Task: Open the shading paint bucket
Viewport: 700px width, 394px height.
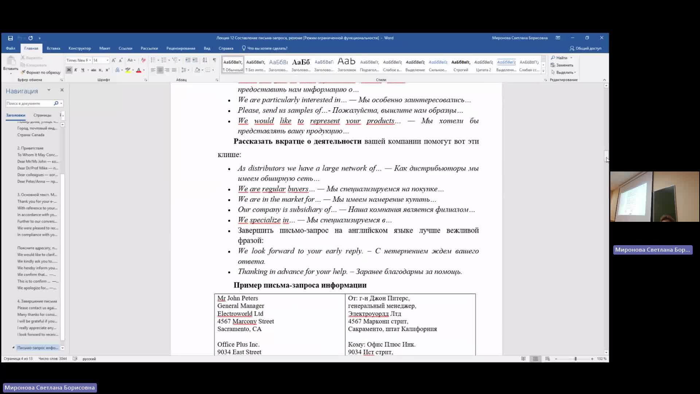Action: tap(197, 70)
